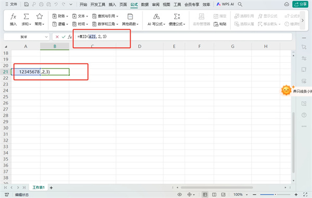This screenshot has width=312, height=198.
Task: Open the 便捷公式 dropdown
Action: pyautogui.click(x=177, y=20)
